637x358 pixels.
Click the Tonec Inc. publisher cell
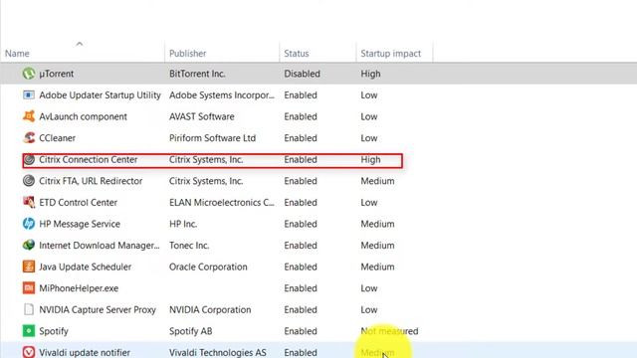189,246
